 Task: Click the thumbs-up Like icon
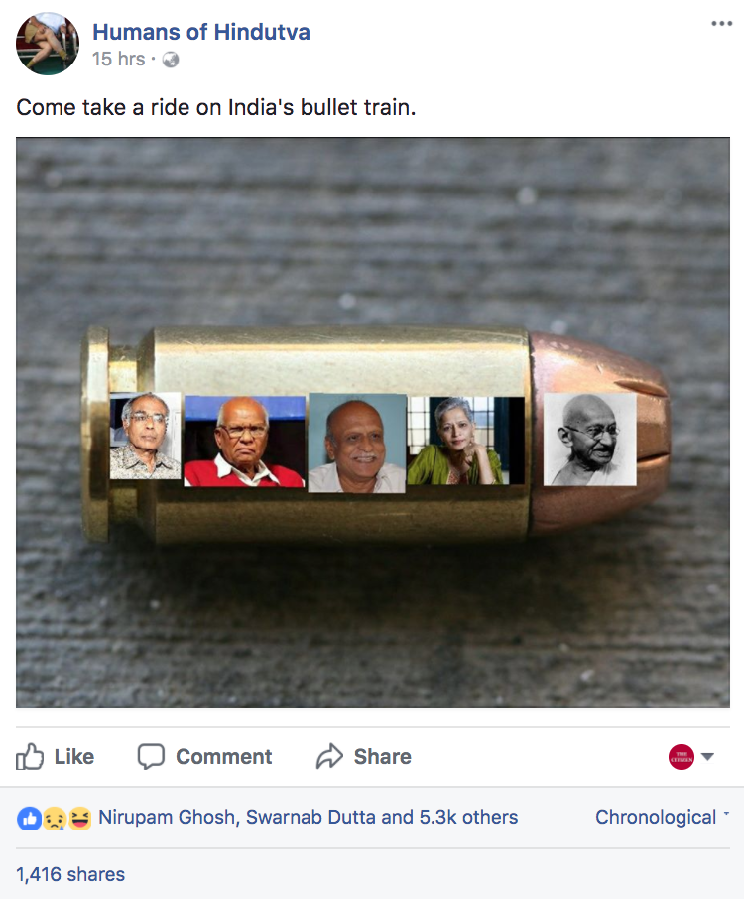pyautogui.click(x=30, y=757)
